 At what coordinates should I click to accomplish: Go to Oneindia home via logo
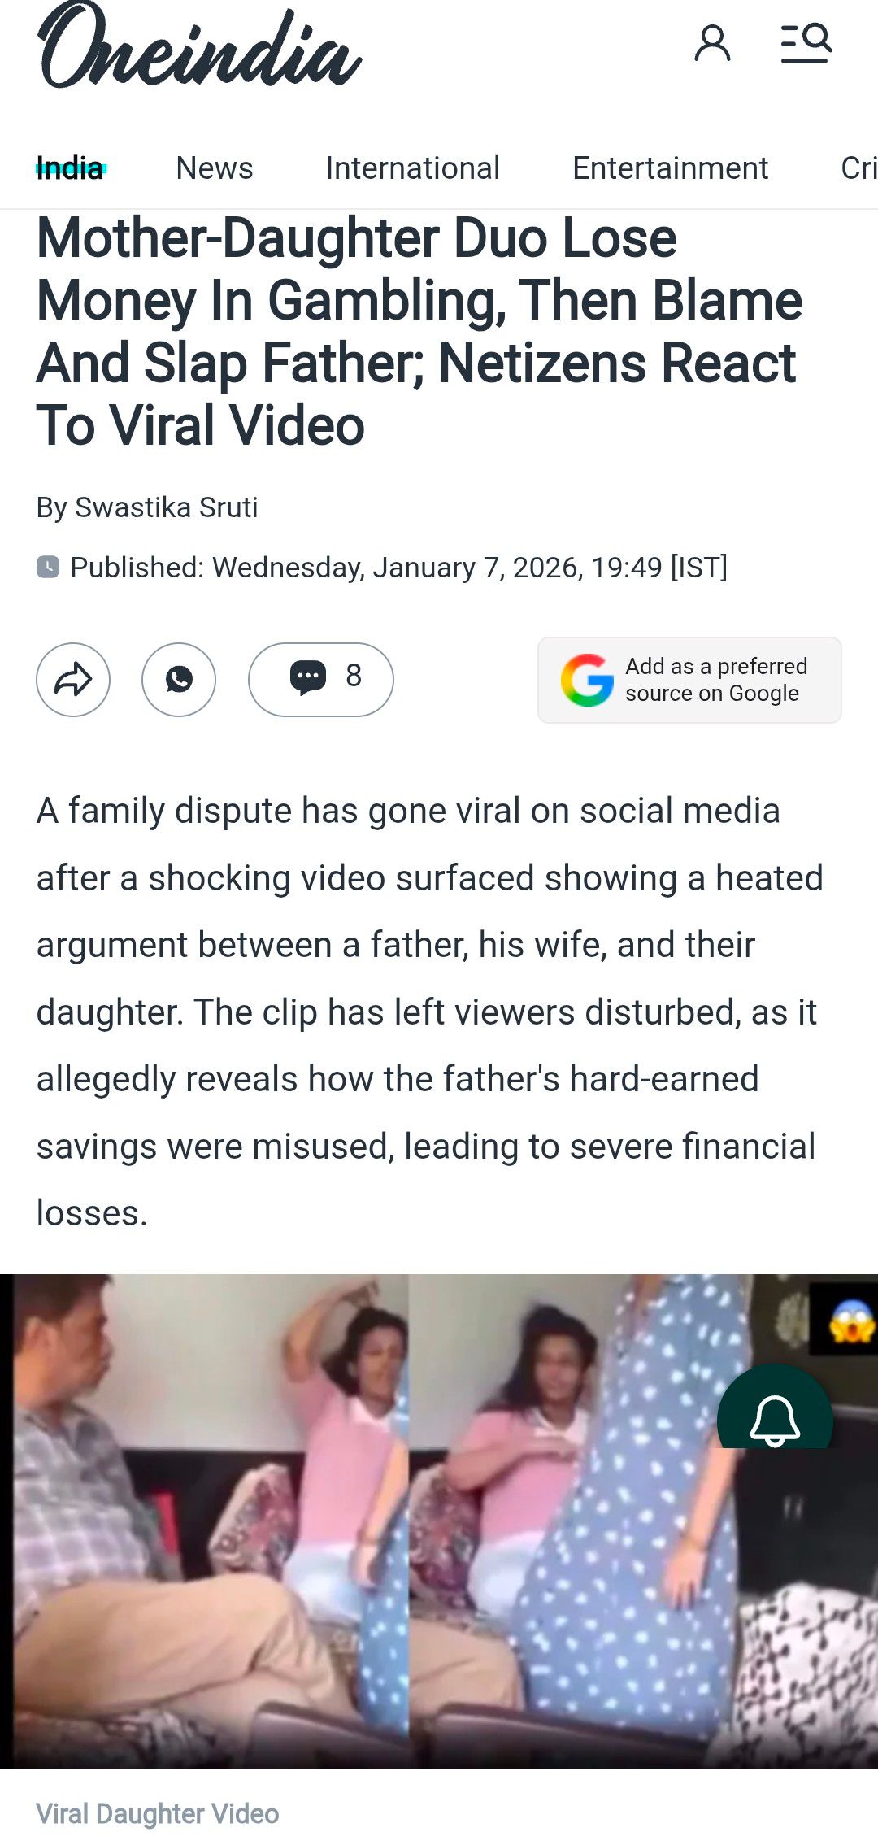[x=199, y=46]
